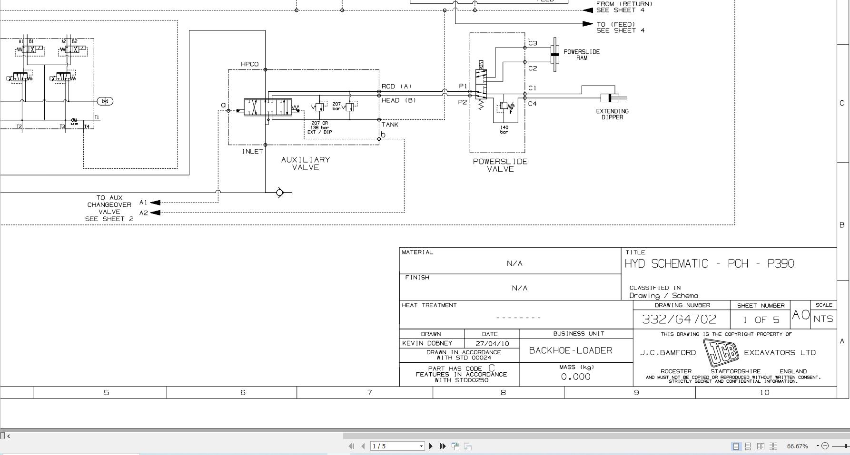Click the drawing number 332/G4702
The height and width of the screenshot is (455, 850).
[679, 319]
